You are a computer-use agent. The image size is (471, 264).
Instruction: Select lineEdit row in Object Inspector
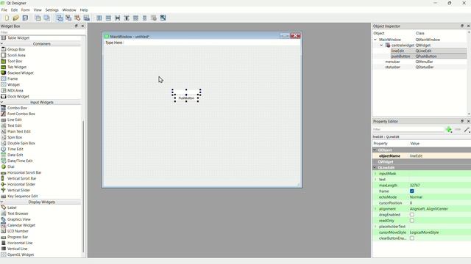click(428, 51)
